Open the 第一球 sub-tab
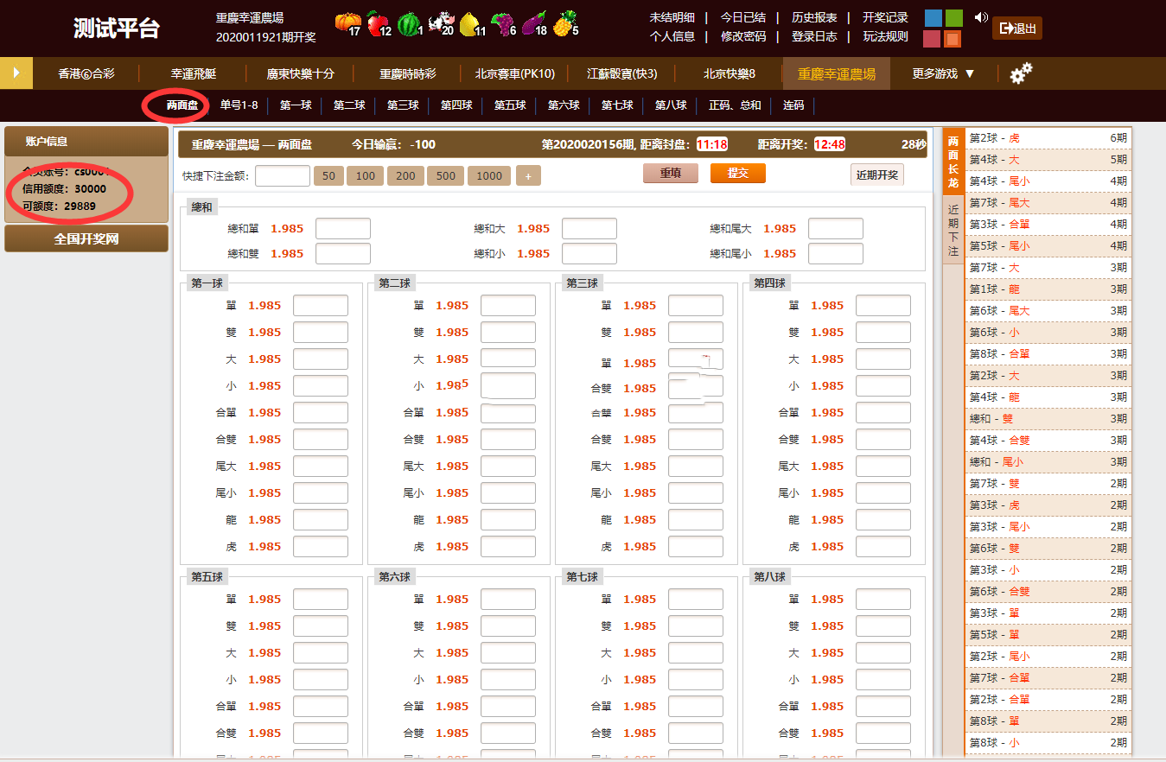 tap(296, 105)
